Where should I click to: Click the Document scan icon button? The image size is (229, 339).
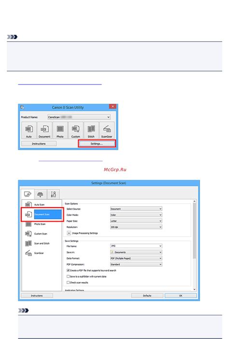(x=44, y=130)
